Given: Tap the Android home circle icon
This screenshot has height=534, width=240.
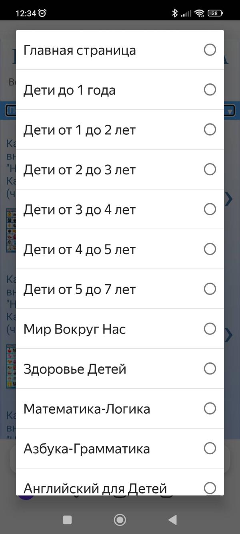Looking at the screenshot, I should coord(120,520).
